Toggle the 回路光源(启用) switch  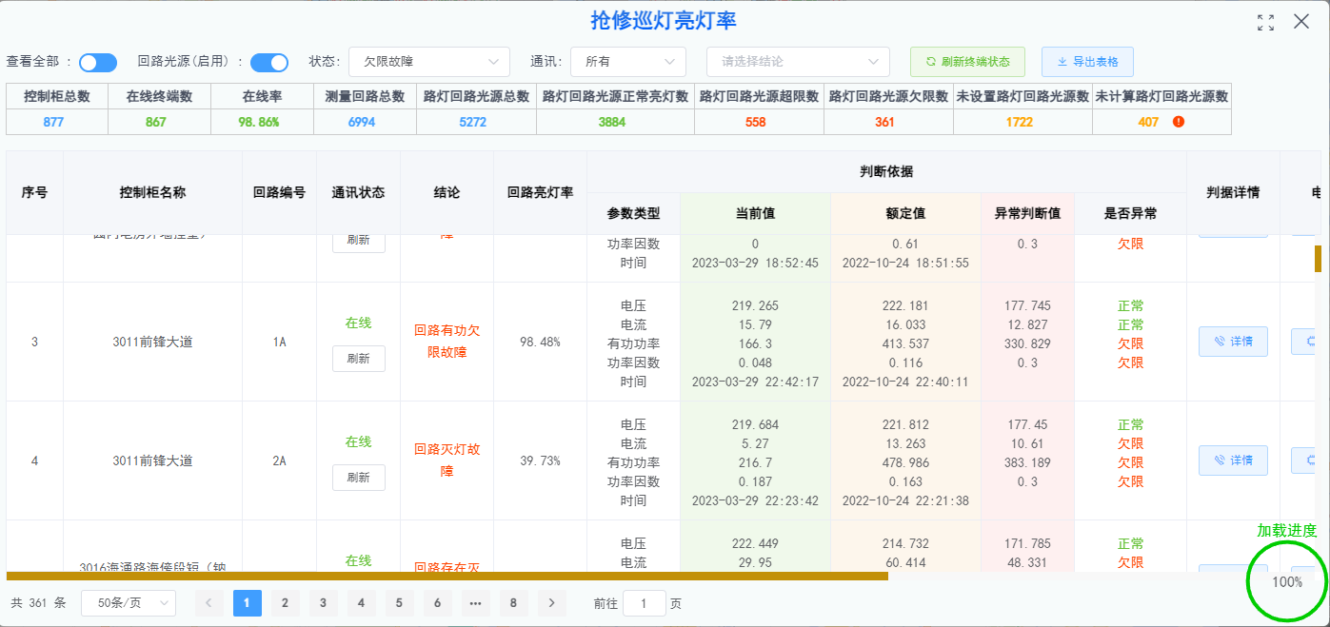coord(269,63)
